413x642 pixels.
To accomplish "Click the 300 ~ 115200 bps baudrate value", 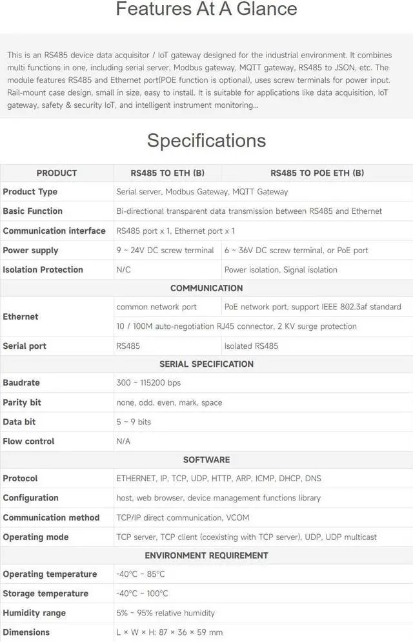I will point(148,383).
